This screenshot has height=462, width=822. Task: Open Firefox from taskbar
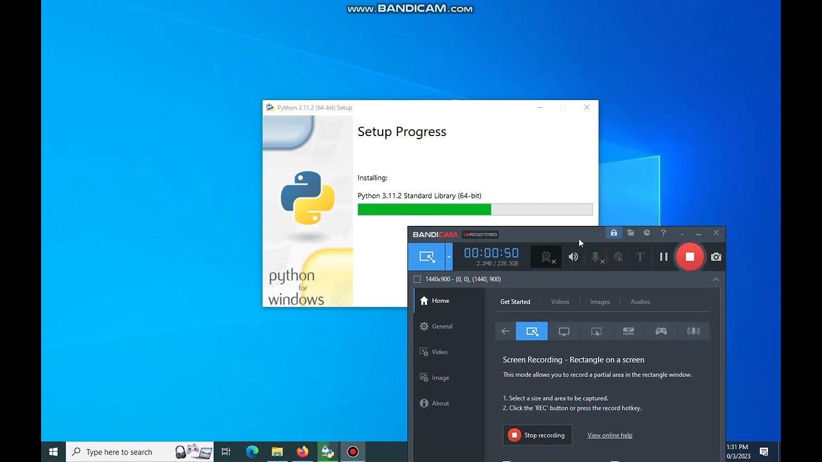302,452
